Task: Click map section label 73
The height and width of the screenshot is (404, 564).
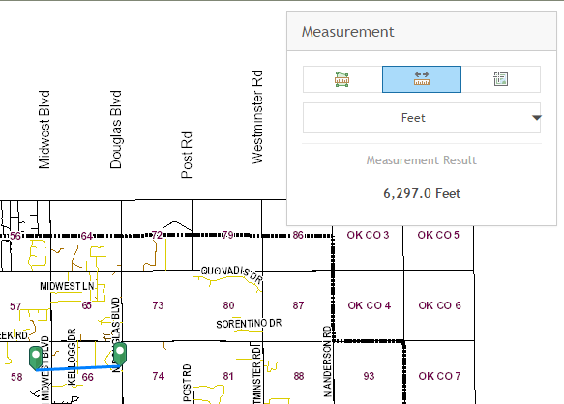Action: click(x=158, y=305)
